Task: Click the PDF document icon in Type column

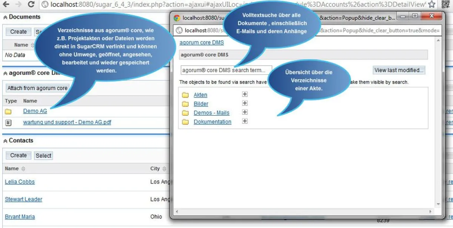Action: (8, 122)
